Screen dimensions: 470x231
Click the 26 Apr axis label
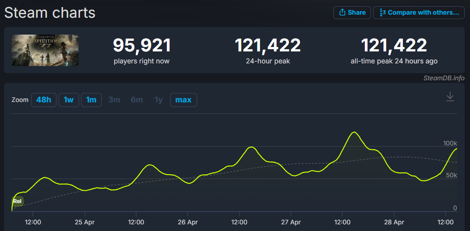188,223
